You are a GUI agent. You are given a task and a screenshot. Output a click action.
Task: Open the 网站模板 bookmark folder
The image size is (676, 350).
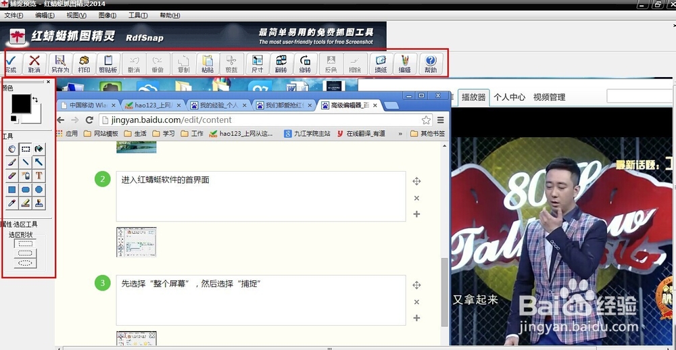101,134
